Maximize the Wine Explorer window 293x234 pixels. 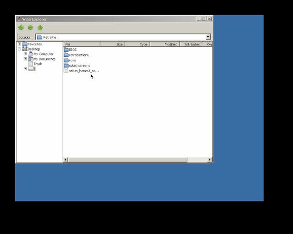coord(204,19)
